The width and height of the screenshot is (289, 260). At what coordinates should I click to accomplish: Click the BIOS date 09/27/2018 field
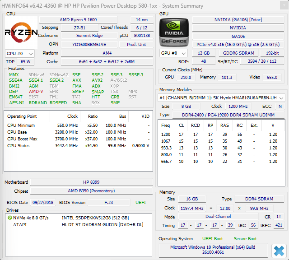(x=43, y=203)
